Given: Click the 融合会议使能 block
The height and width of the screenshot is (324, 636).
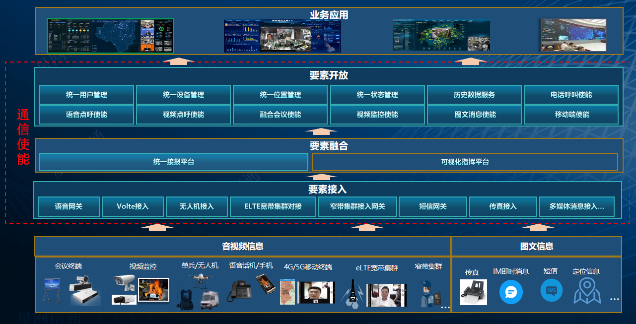Looking at the screenshot, I should [x=280, y=115].
